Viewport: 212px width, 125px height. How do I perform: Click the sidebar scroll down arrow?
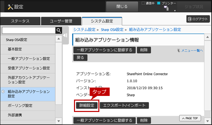pyautogui.click(x=59, y=121)
